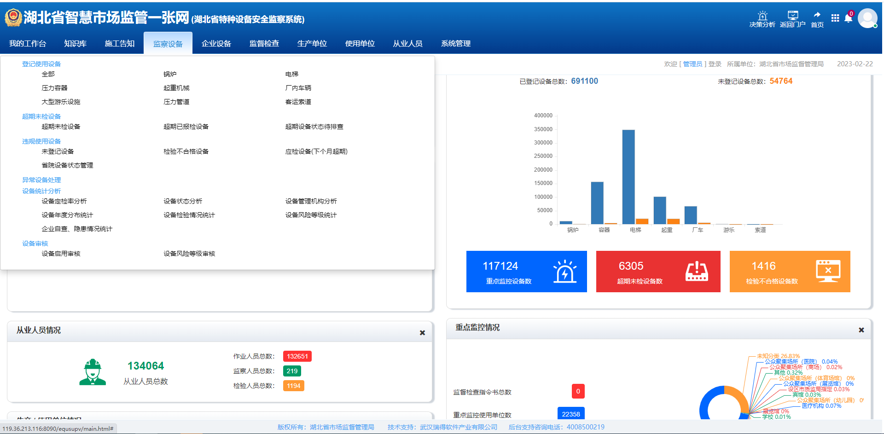Click the blue 重点监控设备数 card

[526, 272]
